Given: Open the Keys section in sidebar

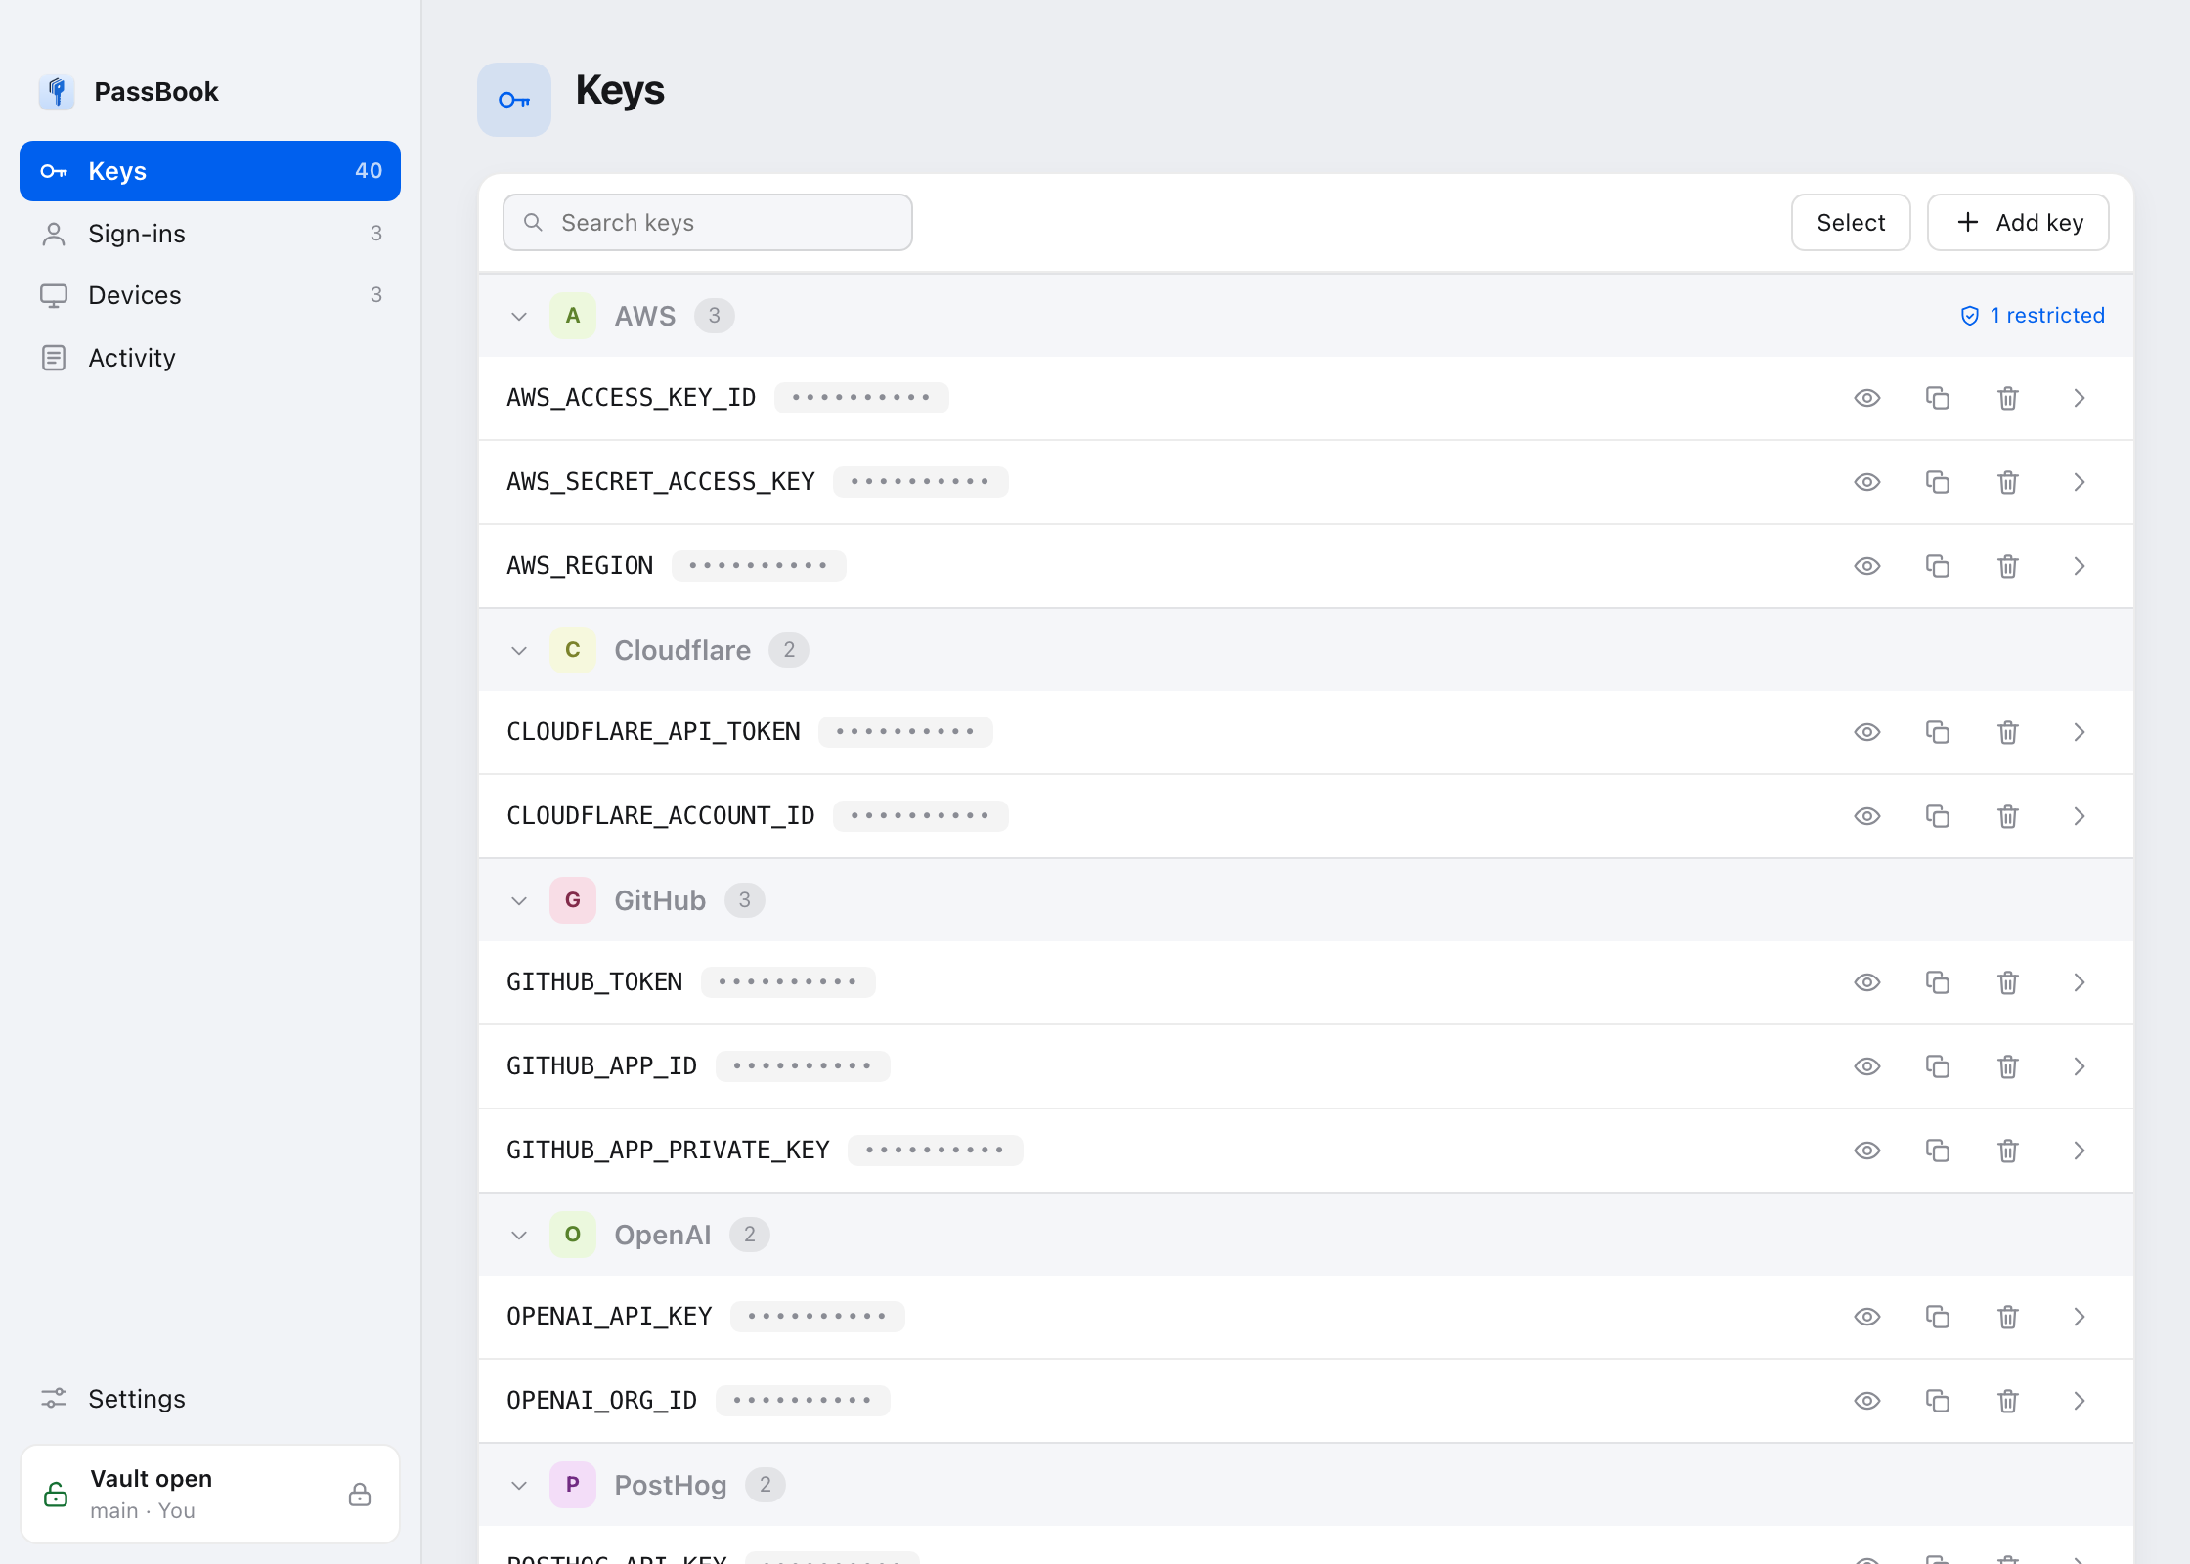Looking at the screenshot, I should click(x=210, y=171).
